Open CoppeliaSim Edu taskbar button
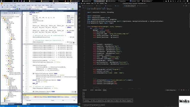This screenshot has height=107, width=190. (46, 1)
